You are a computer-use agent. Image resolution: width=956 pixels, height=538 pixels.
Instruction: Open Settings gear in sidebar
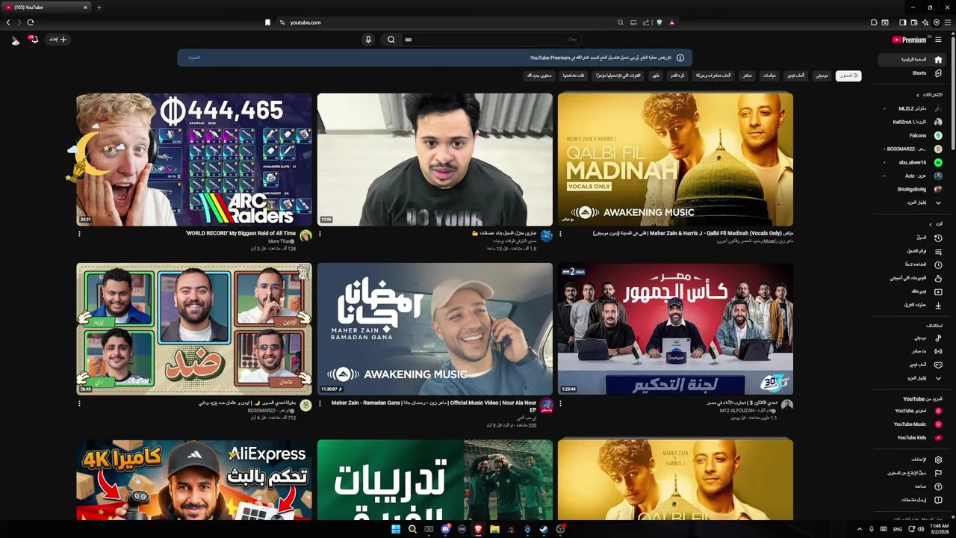(938, 460)
